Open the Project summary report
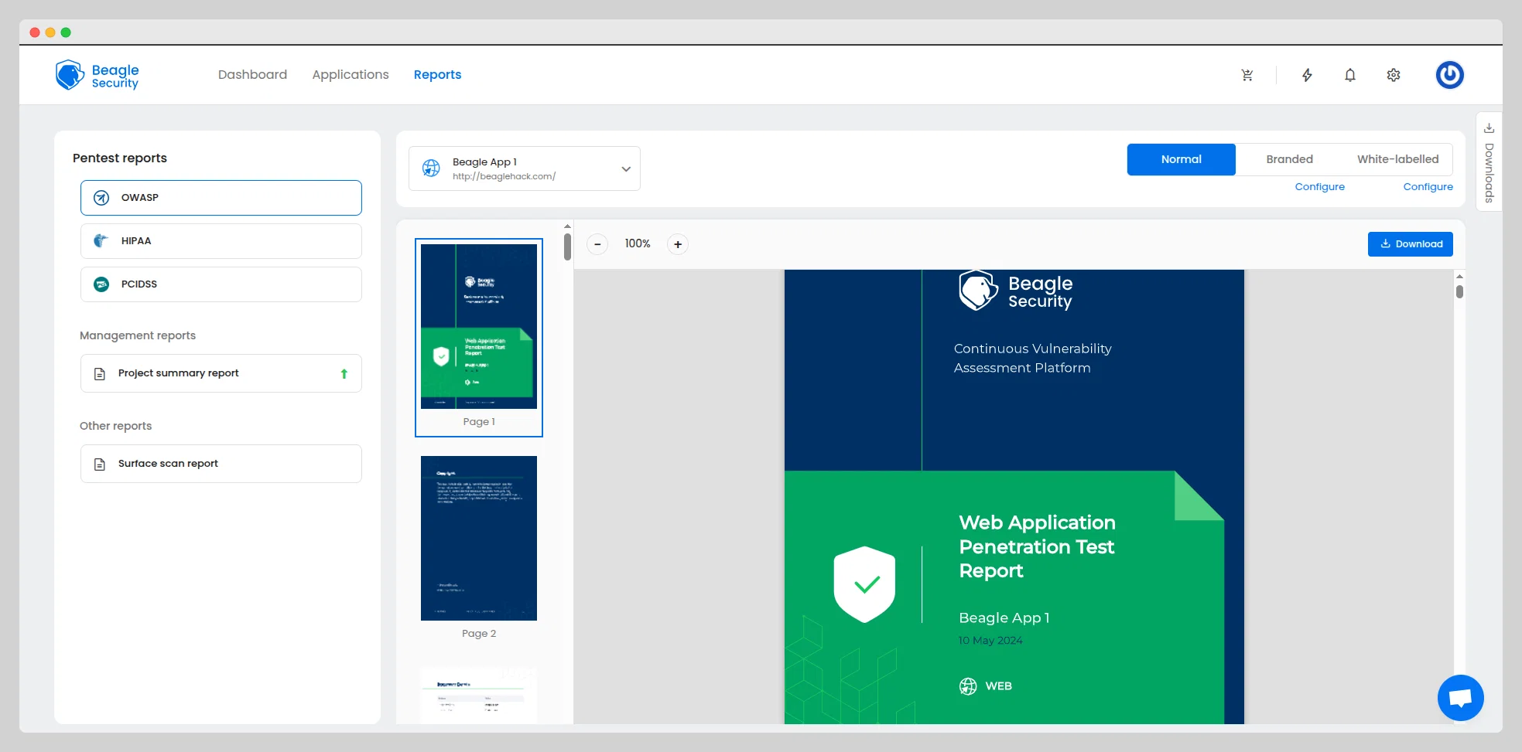 click(x=221, y=373)
